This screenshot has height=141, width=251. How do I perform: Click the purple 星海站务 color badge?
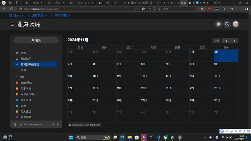point(17,117)
